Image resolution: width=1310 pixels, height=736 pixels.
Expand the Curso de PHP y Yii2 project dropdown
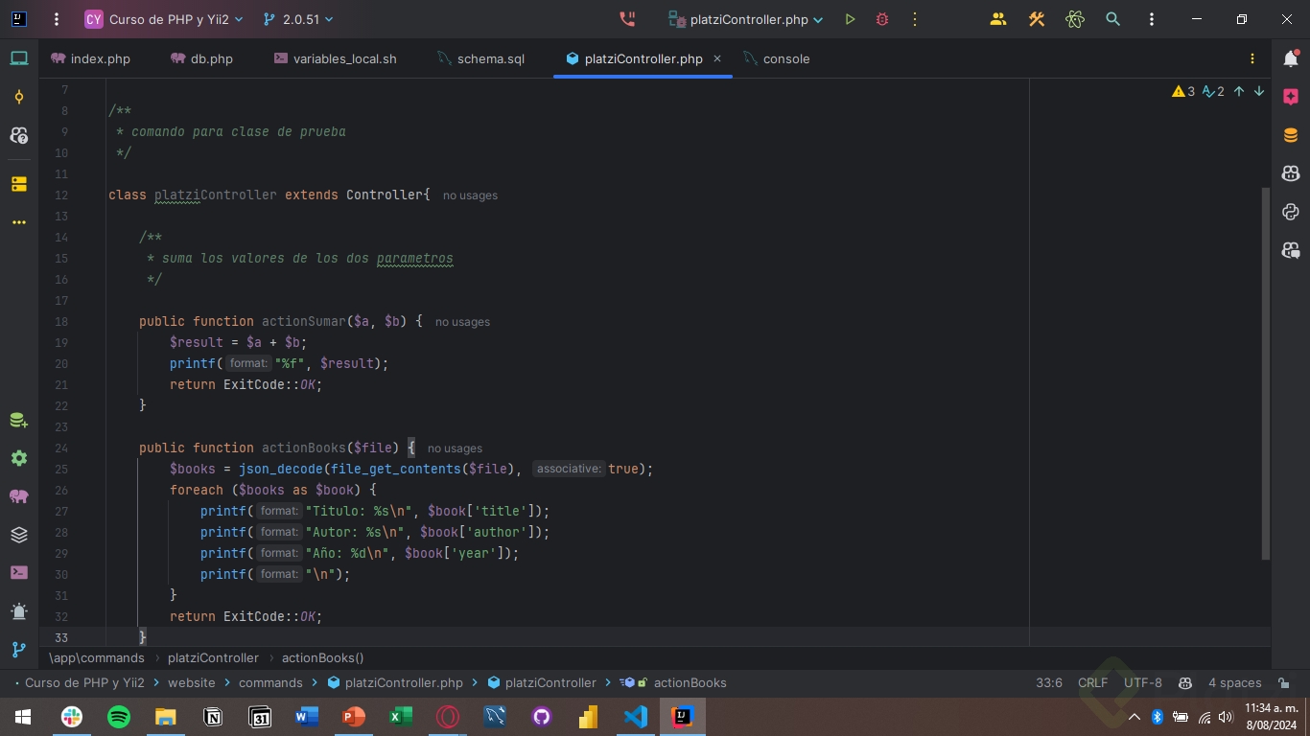(164, 19)
